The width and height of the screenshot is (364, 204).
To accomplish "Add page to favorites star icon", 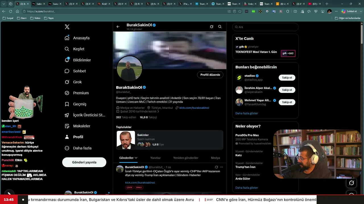I will 240,11.
